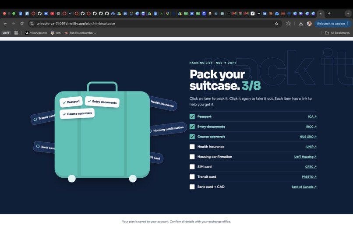Click the Housing confirmation list label
The width and height of the screenshot is (353, 229).
(x=215, y=157)
